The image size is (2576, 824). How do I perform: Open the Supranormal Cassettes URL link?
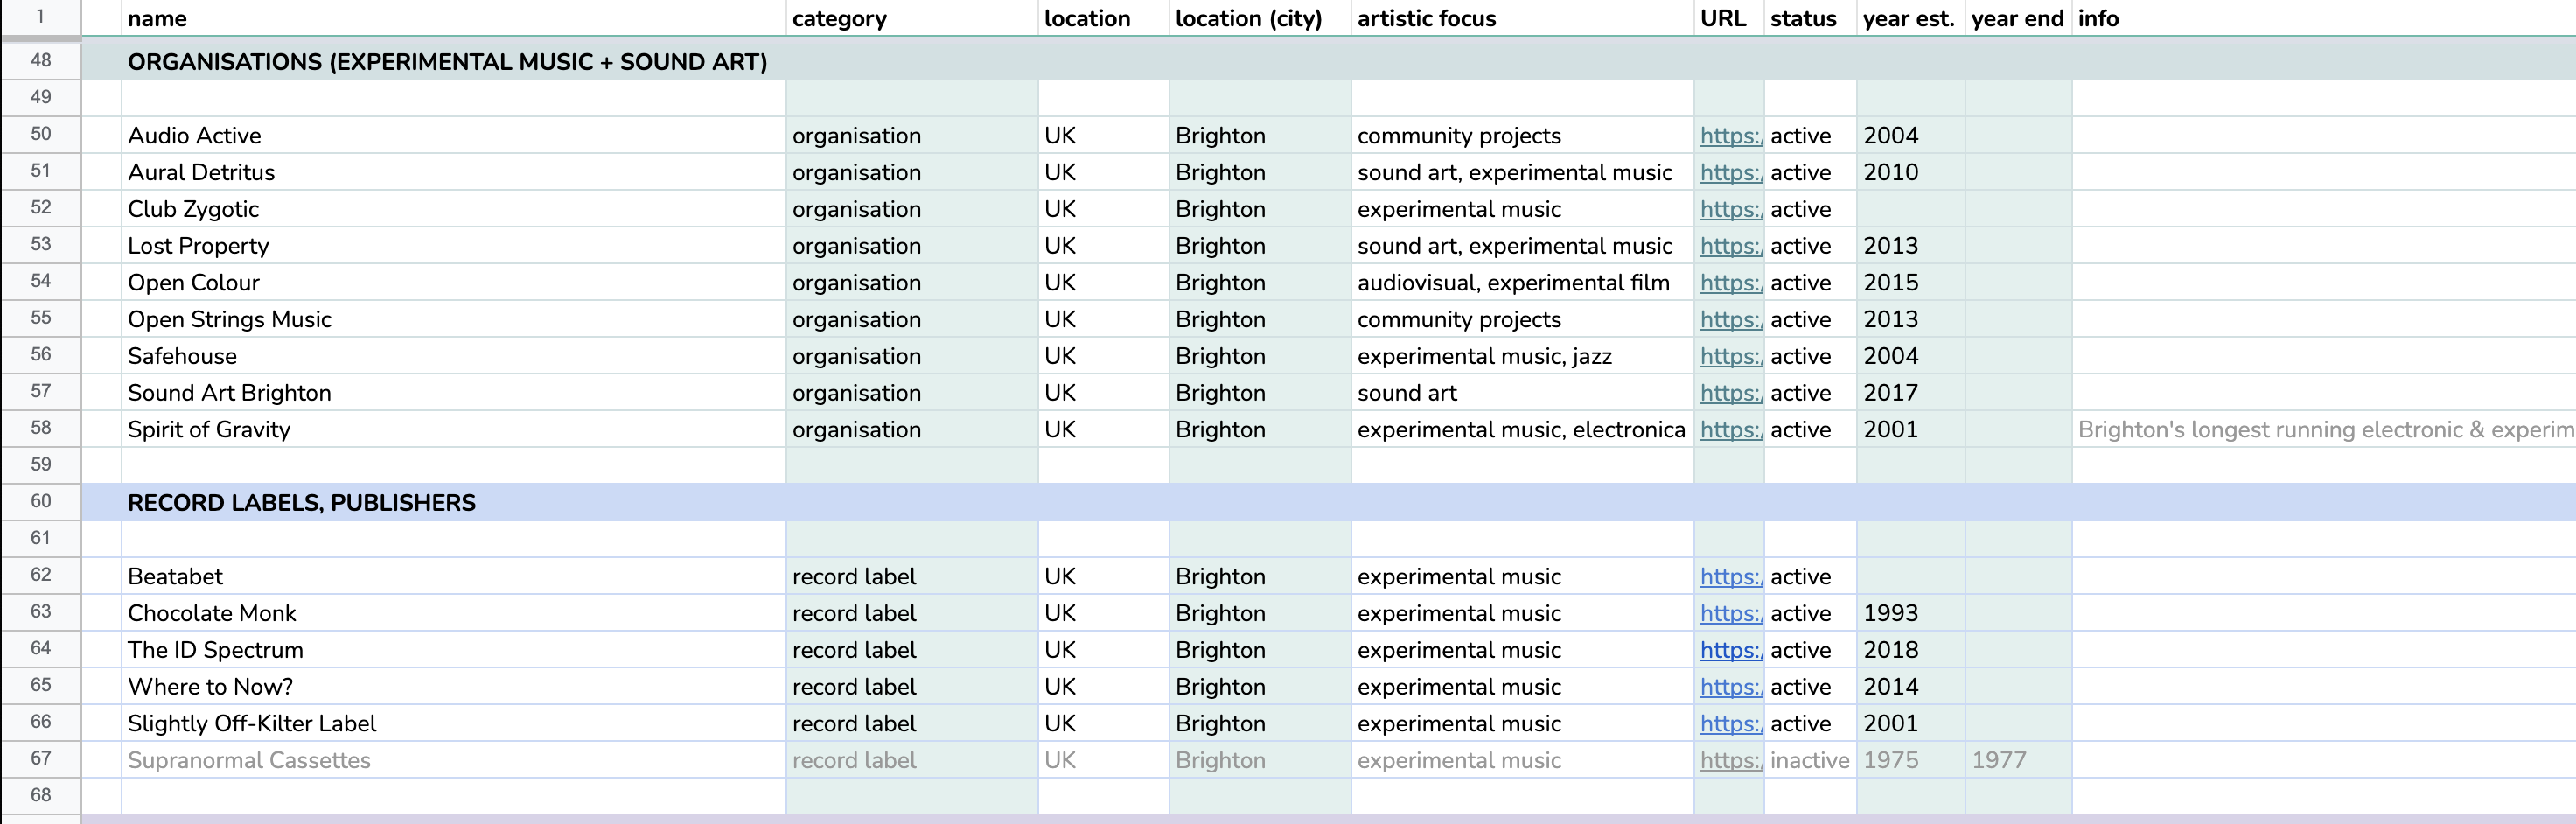(x=1730, y=761)
